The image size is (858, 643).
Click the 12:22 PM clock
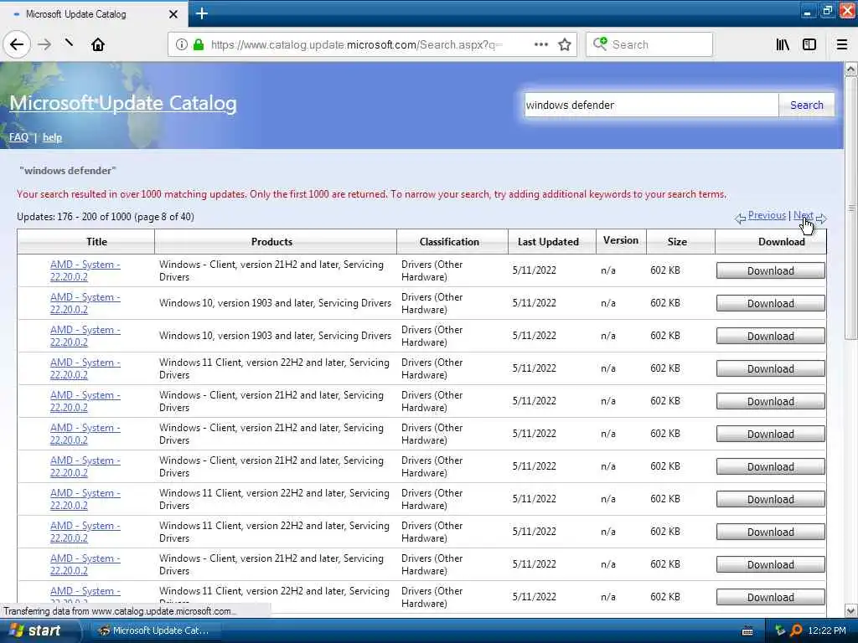tap(826, 630)
